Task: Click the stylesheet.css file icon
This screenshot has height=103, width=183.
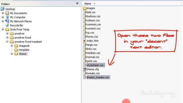Action: [85, 65]
